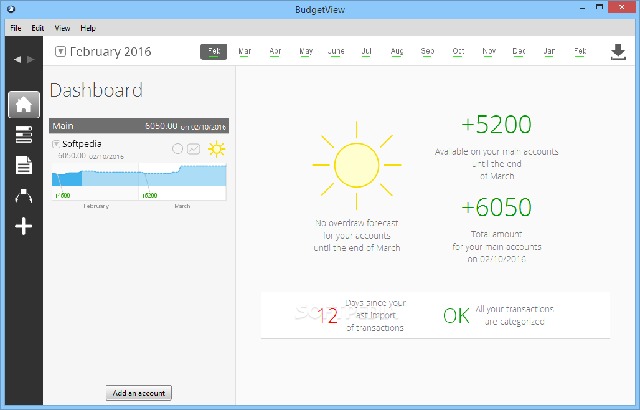640x410 pixels.
Task: Click the +4500 label on February chart
Action: click(62, 196)
